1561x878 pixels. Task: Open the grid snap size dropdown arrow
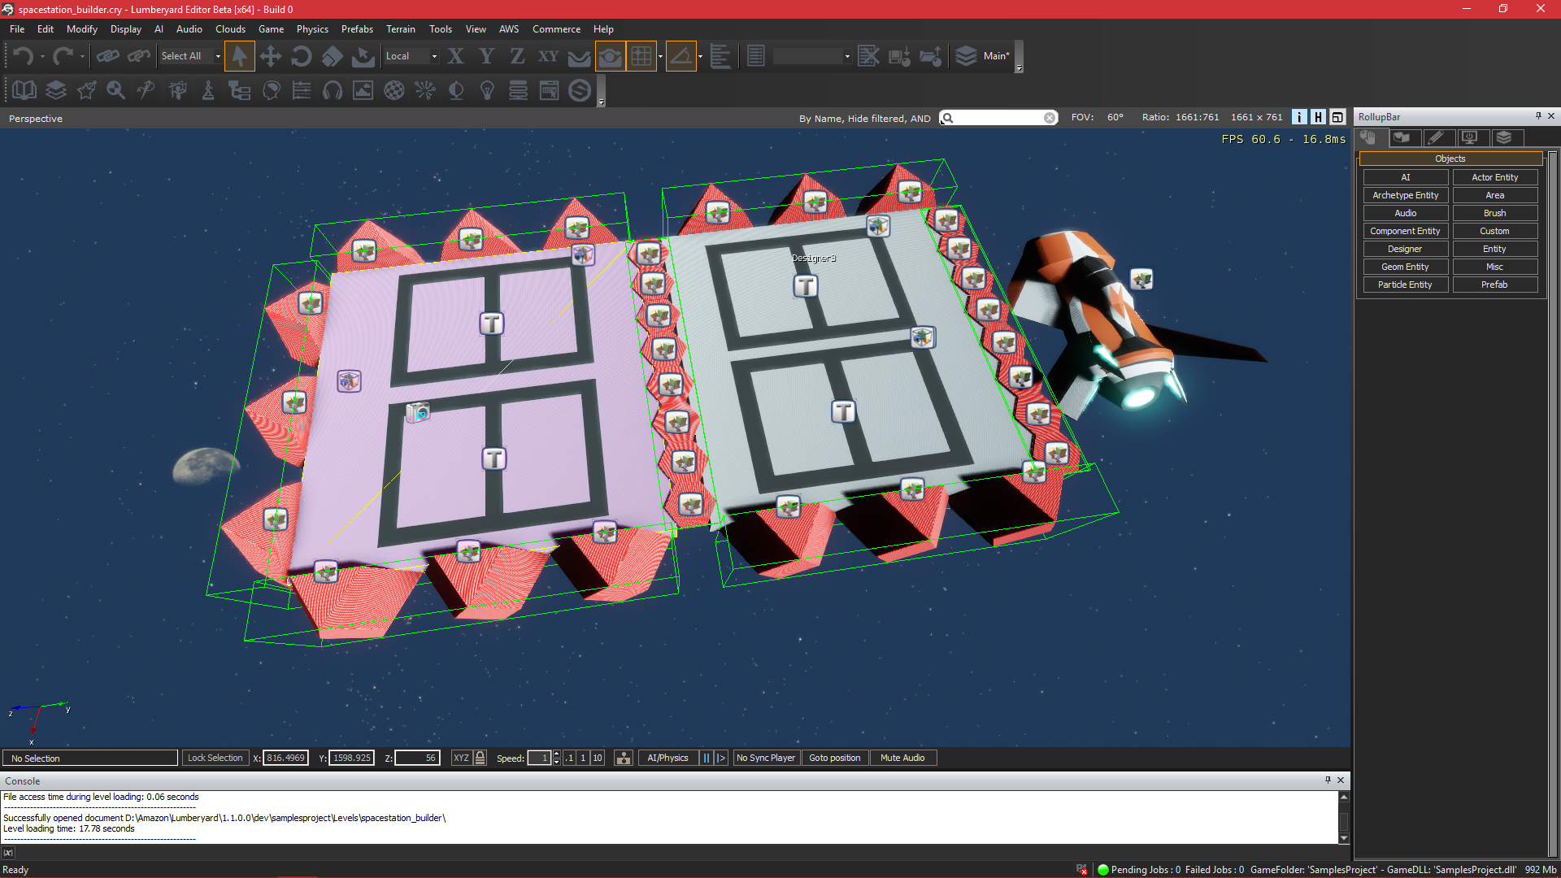[x=660, y=56]
